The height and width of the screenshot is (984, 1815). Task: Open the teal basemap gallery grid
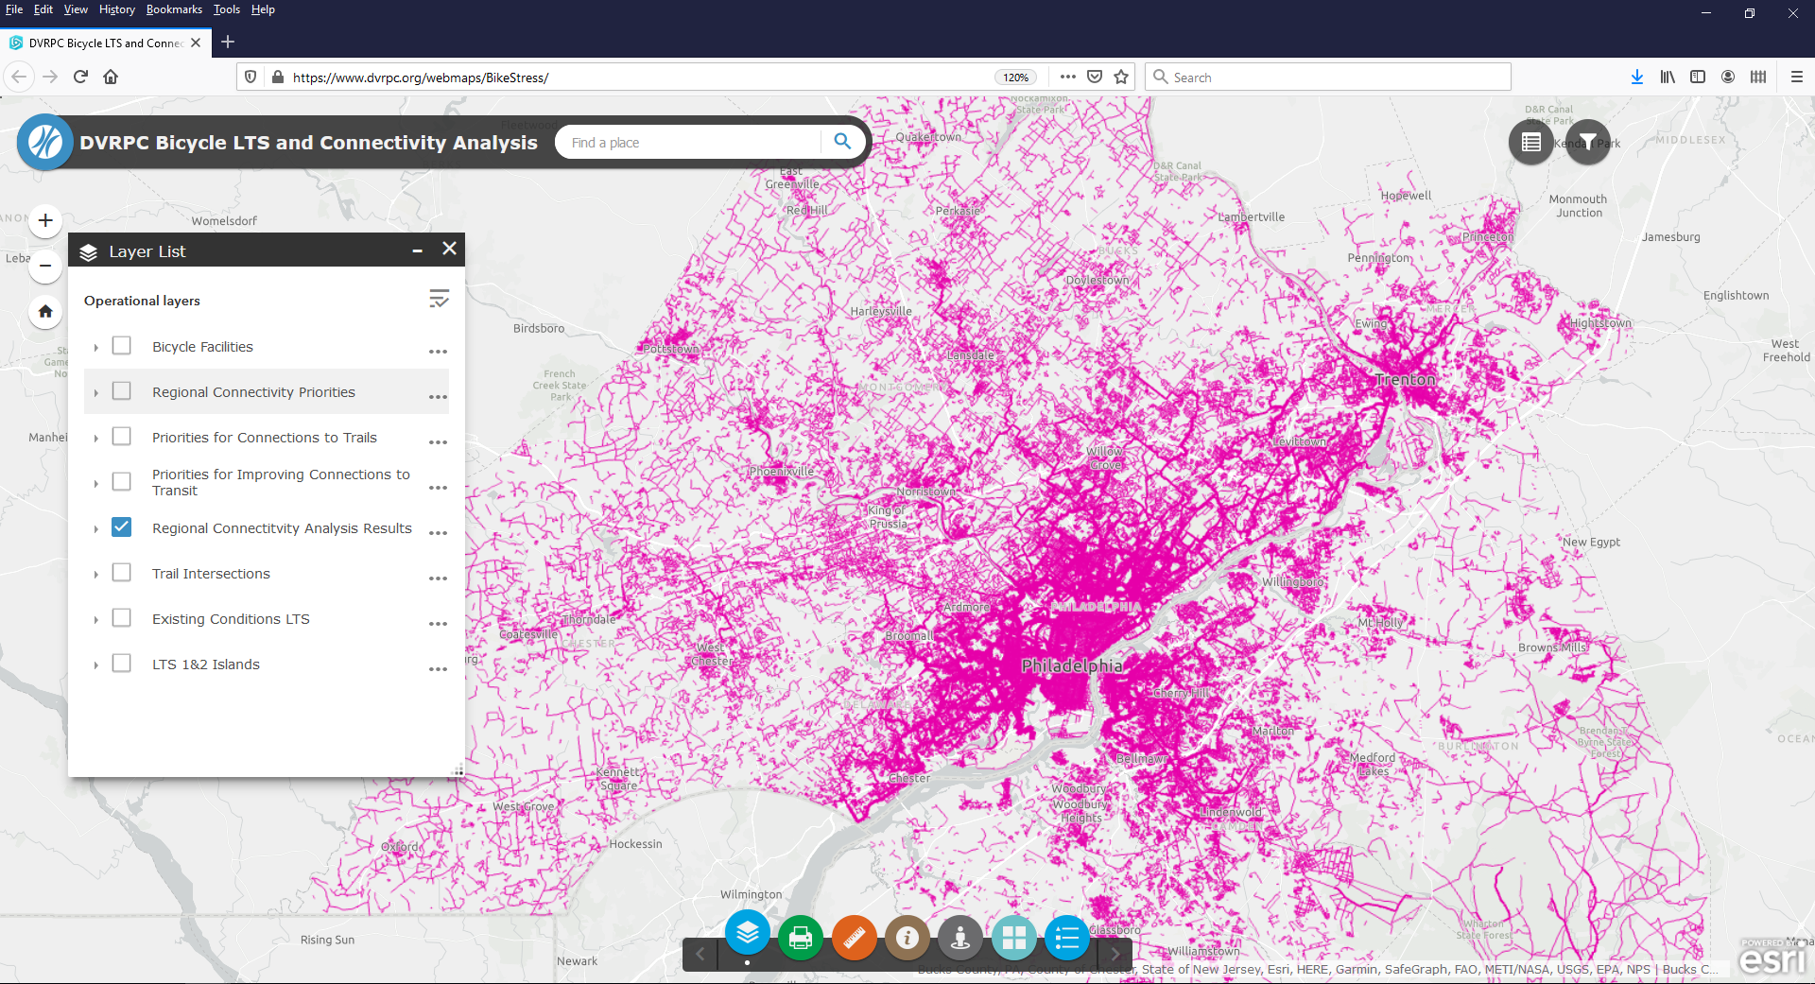coord(1014,938)
